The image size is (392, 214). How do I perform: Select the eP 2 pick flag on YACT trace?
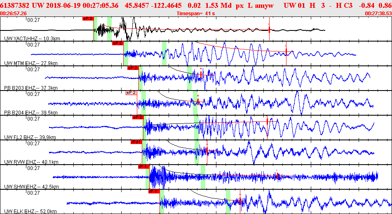[88, 18]
